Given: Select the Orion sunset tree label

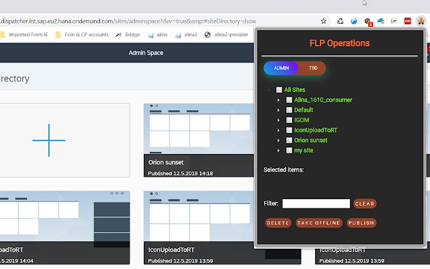Looking at the screenshot, I should [310, 141].
